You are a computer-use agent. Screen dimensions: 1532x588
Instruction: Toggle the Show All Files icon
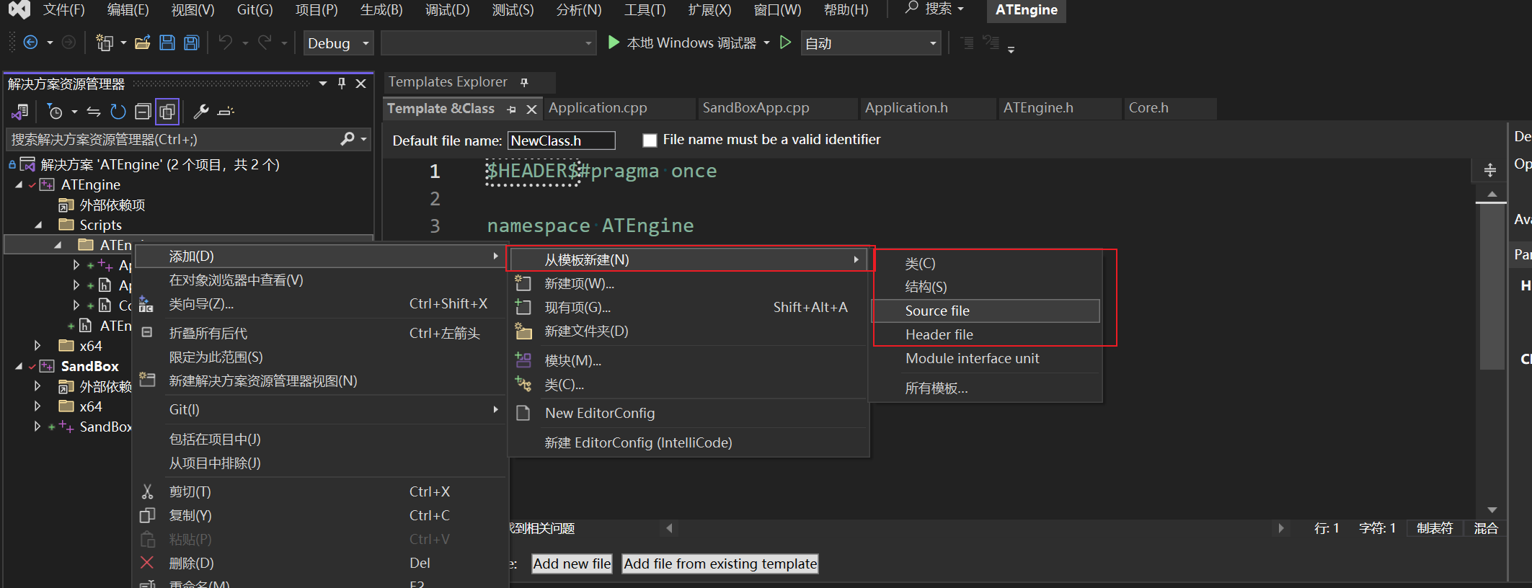pos(167,112)
